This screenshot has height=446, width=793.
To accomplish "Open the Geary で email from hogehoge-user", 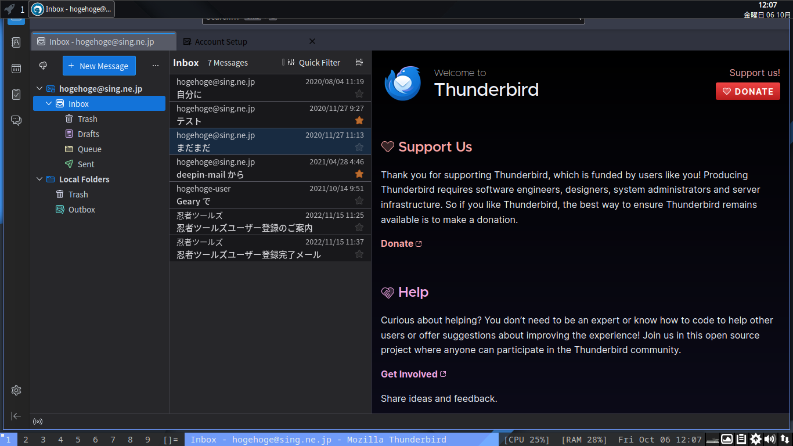I will tap(270, 195).
